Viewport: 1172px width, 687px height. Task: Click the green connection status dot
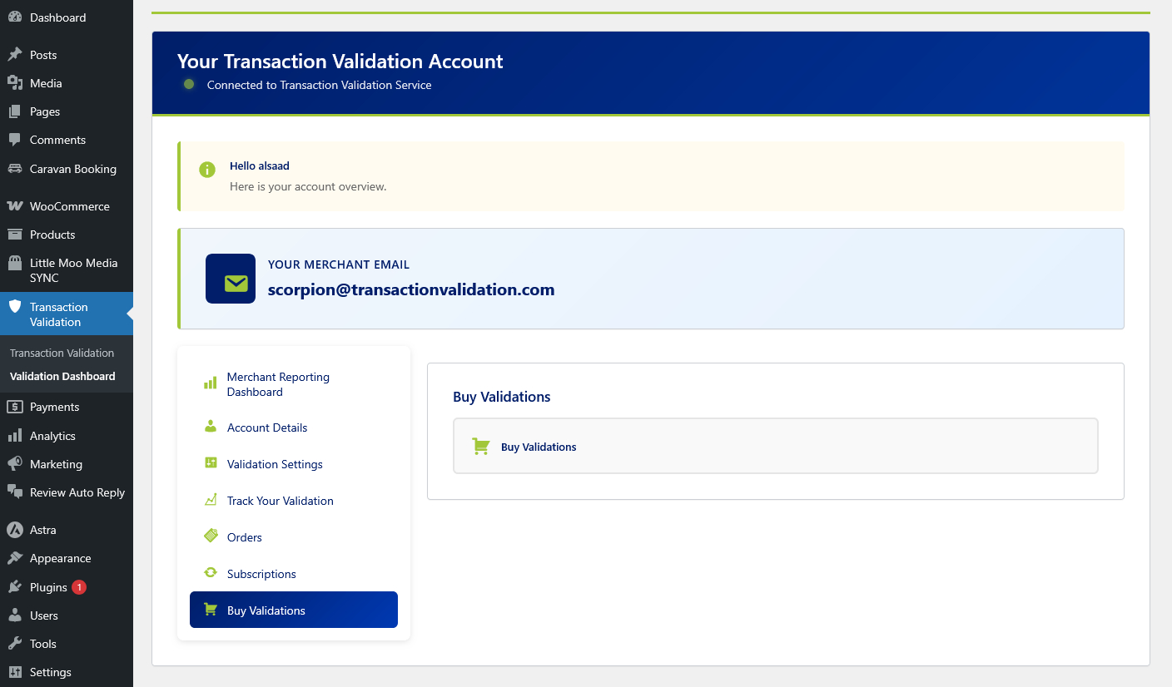(x=189, y=84)
